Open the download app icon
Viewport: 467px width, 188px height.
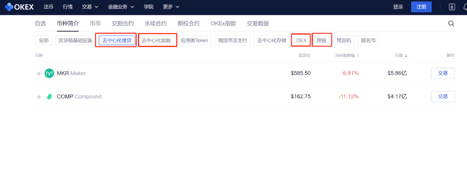[x=451, y=7]
